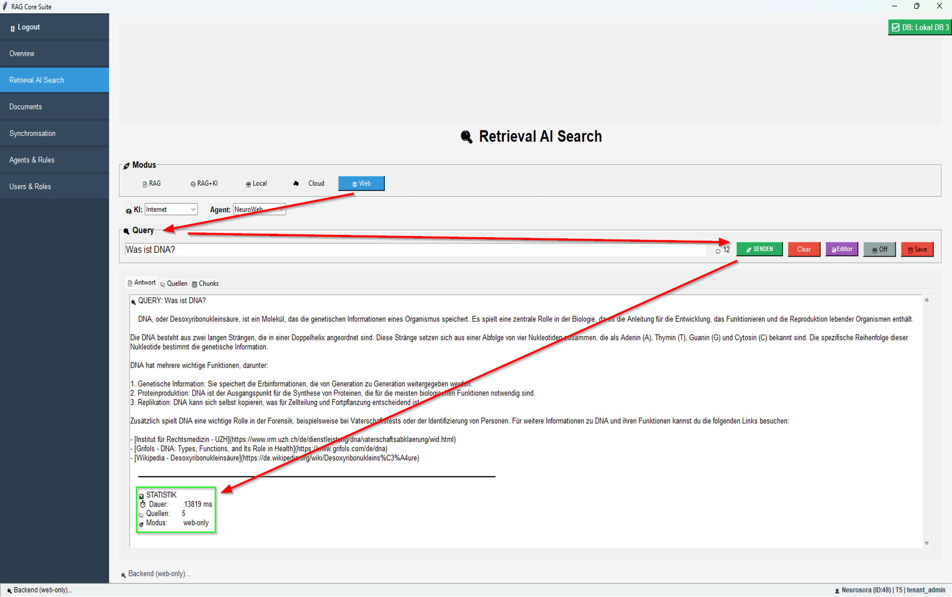Screen dimensions: 952x597
Task: Click the STATISTIK chart icon
Action: 141,496
